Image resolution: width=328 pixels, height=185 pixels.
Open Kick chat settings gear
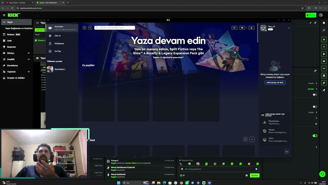tap(247, 175)
